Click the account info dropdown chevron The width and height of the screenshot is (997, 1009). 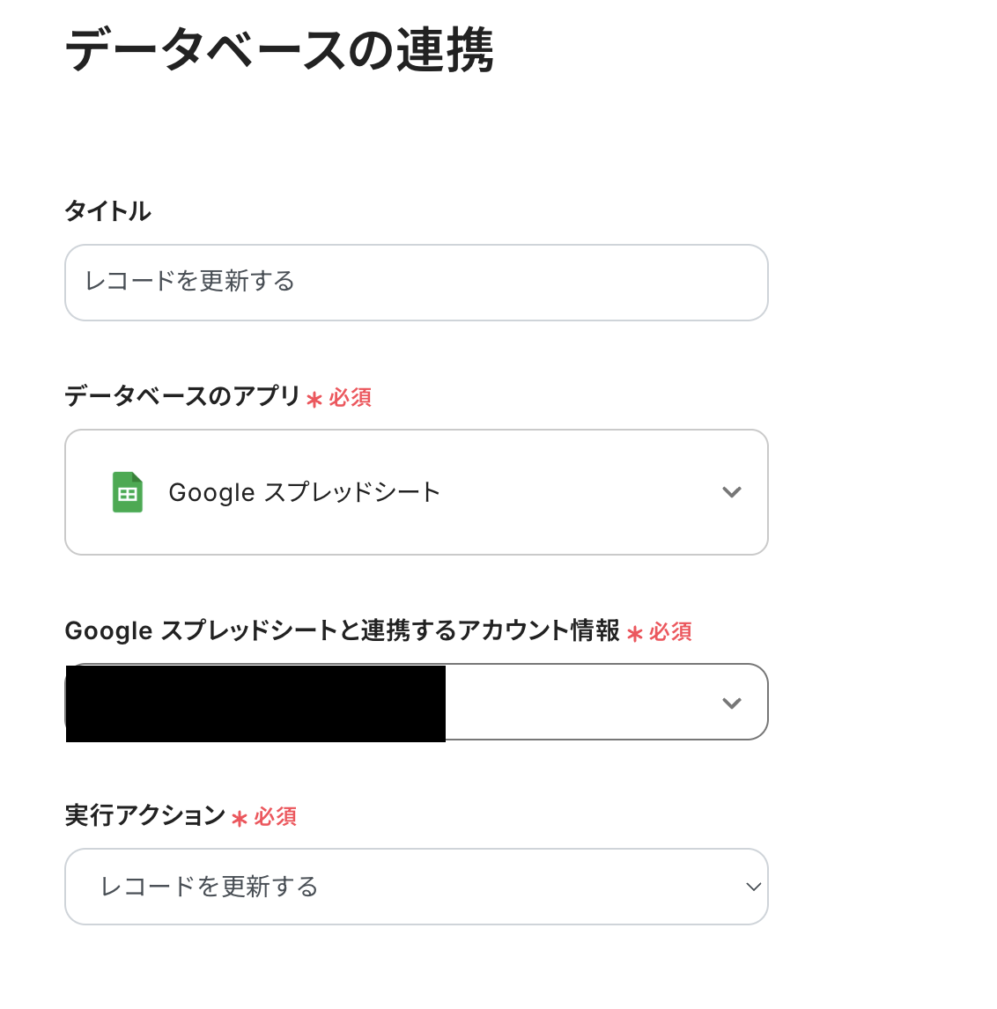[731, 703]
